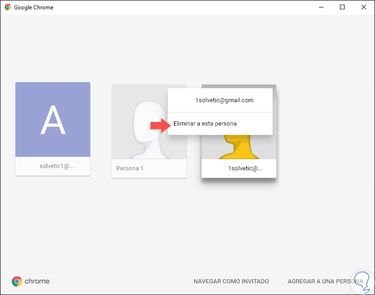The height and width of the screenshot is (295, 375).
Task: Minimize the Google Chrome window
Action: pos(321,7)
